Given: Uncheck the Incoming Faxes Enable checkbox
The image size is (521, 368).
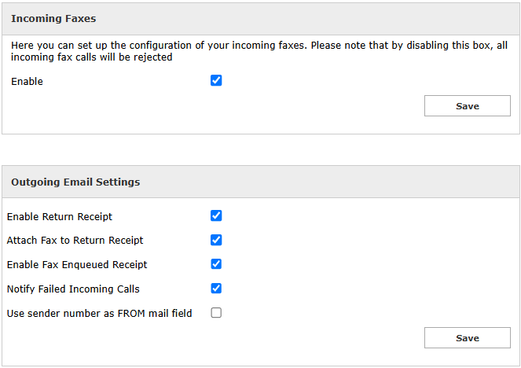Looking at the screenshot, I should coord(216,80).
